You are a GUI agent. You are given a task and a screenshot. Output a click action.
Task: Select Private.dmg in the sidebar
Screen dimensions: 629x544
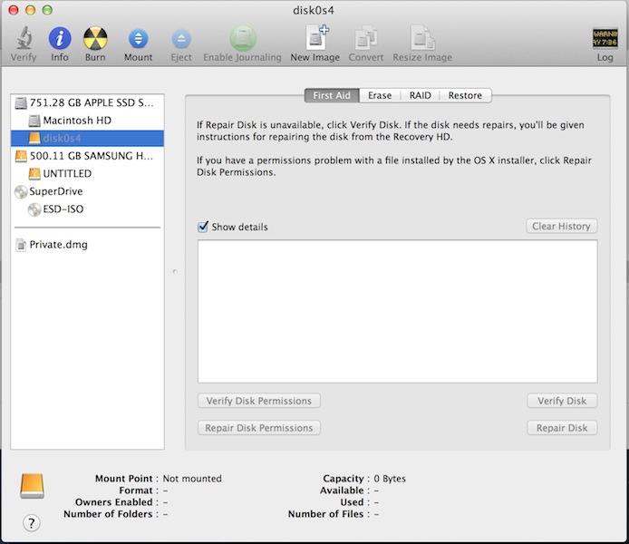(87, 245)
